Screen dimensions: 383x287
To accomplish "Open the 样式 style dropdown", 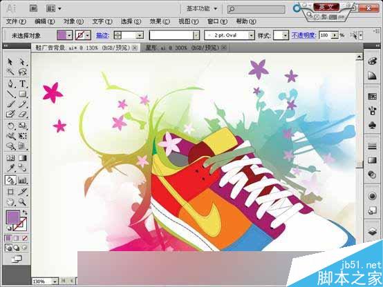I will [x=285, y=36].
